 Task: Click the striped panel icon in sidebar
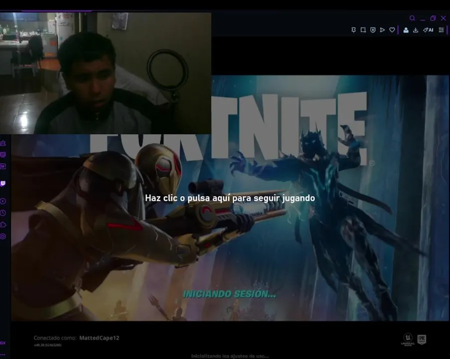[3, 155]
